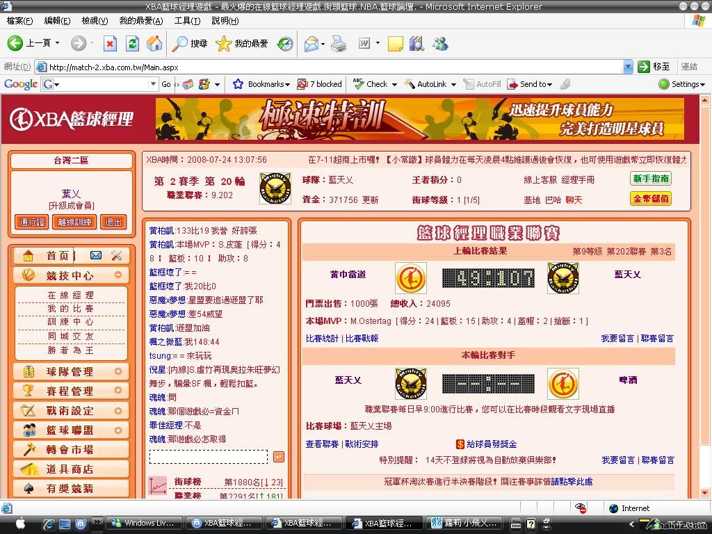Expand the Bookmarks dropdown arrow
This screenshot has width=712, height=534.
click(287, 84)
